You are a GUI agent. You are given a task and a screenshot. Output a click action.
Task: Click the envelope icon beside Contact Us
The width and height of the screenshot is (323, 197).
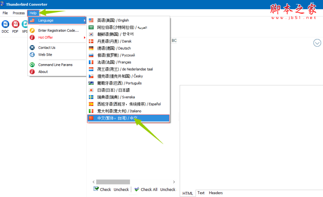(32, 48)
